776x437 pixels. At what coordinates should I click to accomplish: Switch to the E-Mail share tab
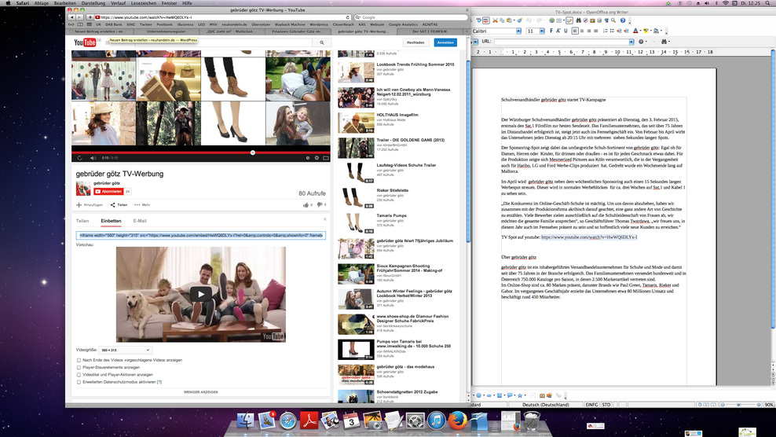(140, 221)
